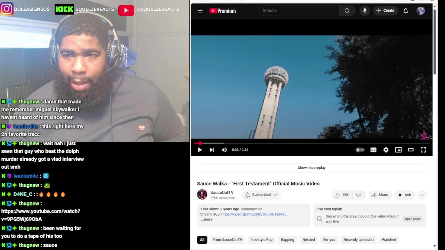Click the '376K subscribers' text
445x250 pixels.
[x=222, y=198]
